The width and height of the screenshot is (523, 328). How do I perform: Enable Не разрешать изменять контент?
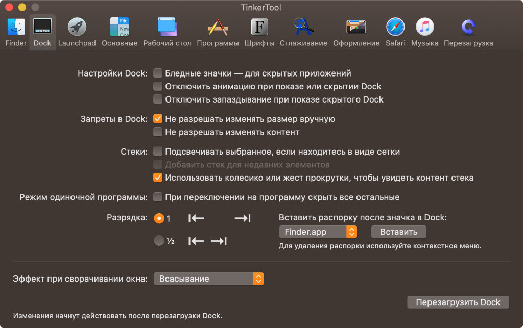tap(158, 132)
